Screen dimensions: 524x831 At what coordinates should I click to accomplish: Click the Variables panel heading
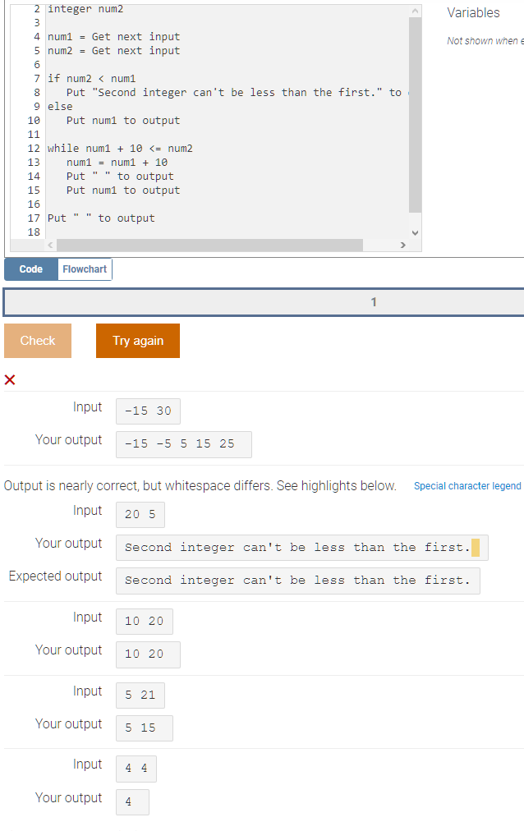pos(473,12)
